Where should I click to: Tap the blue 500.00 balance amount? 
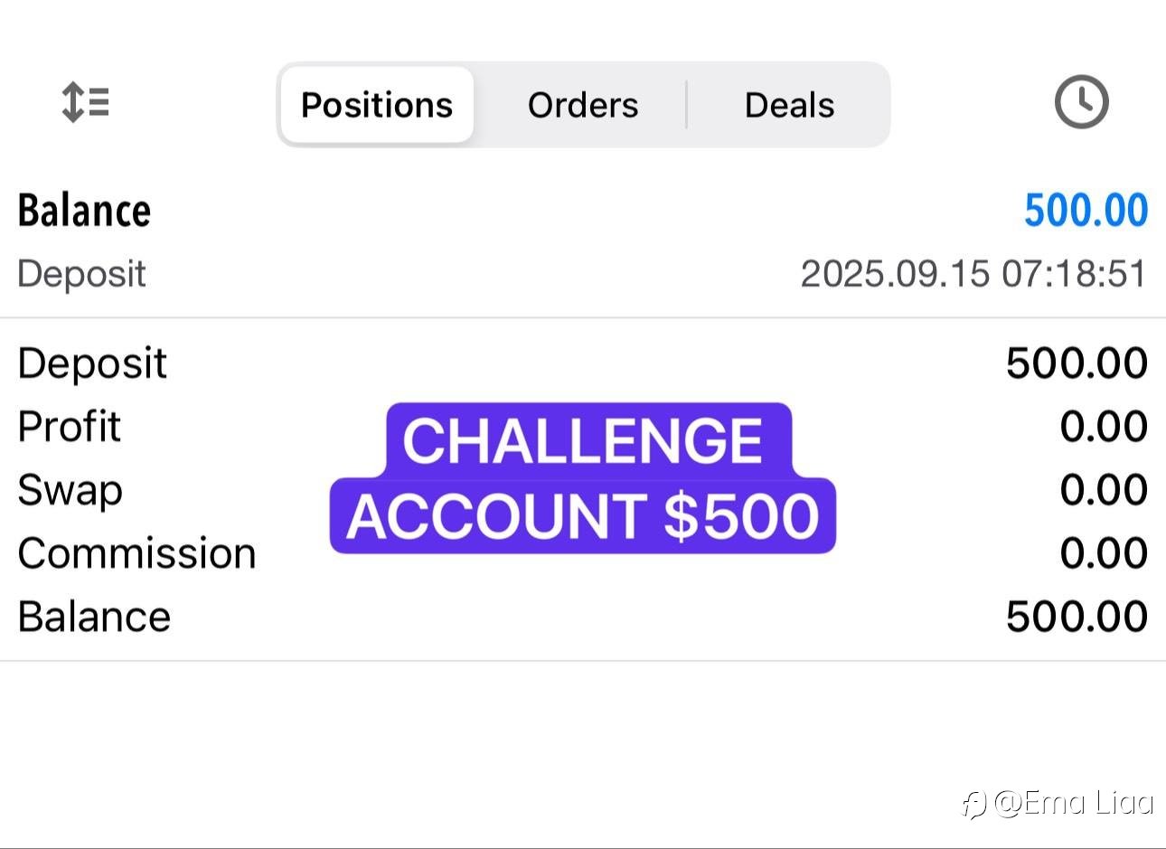click(1086, 211)
